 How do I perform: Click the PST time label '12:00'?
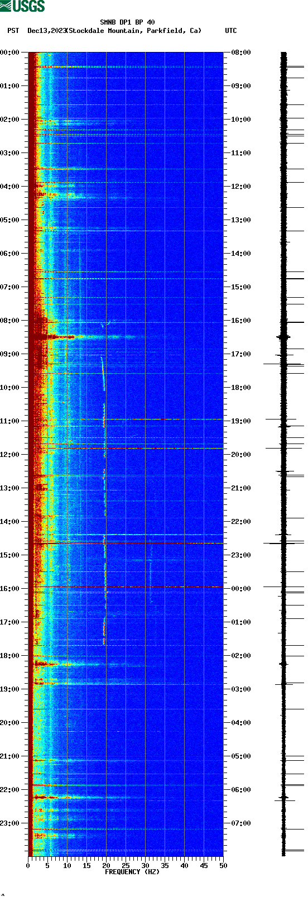[x=10, y=455]
